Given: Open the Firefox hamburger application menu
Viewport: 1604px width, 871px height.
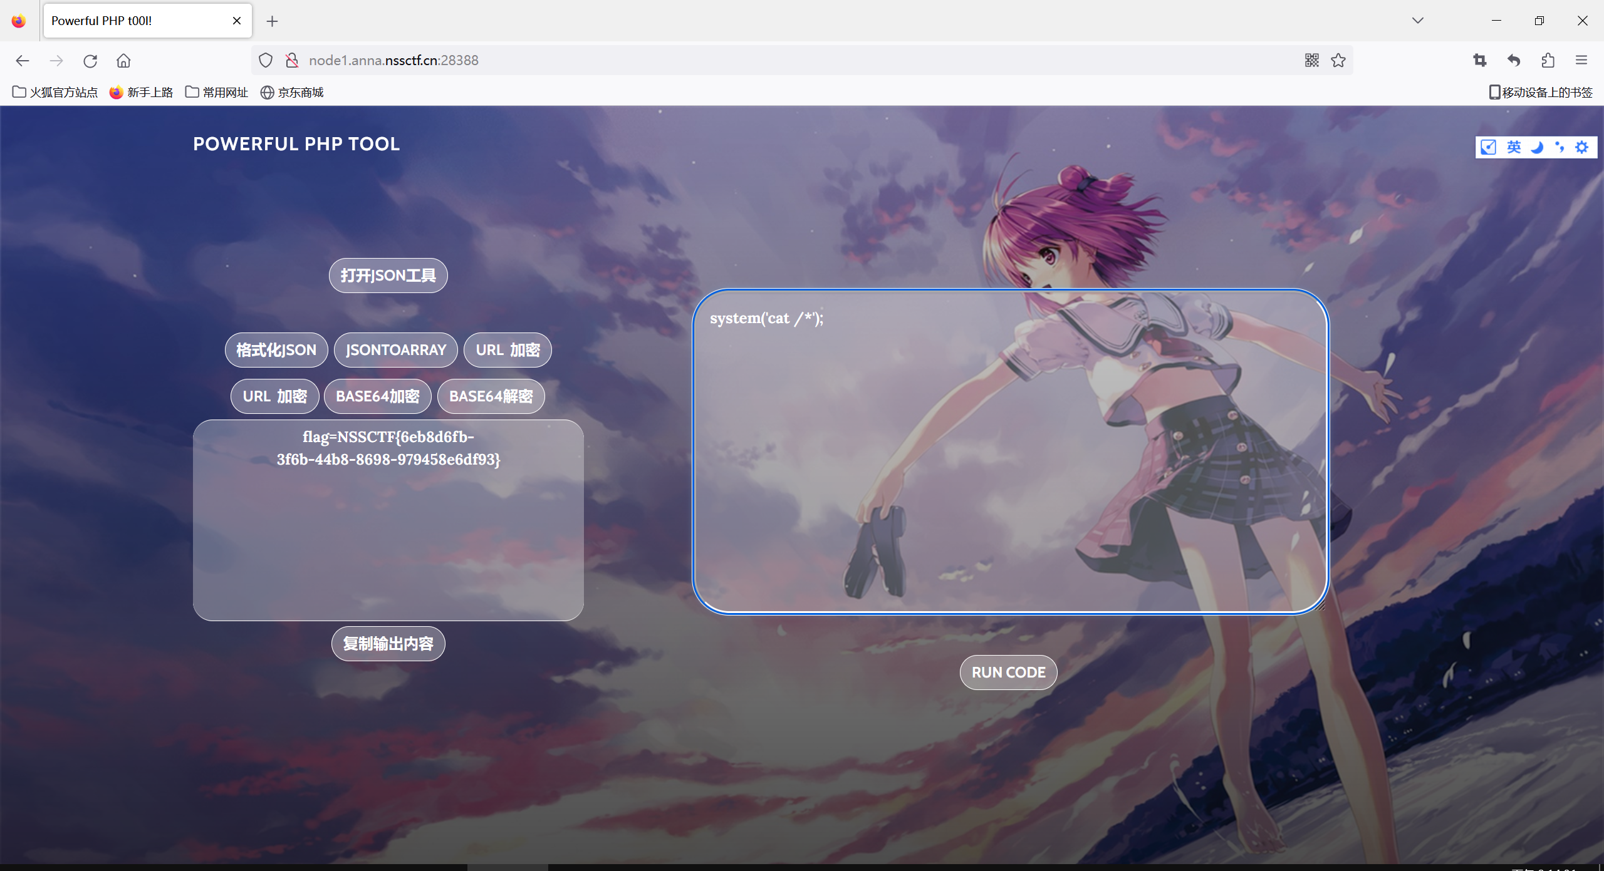Looking at the screenshot, I should coord(1581,60).
